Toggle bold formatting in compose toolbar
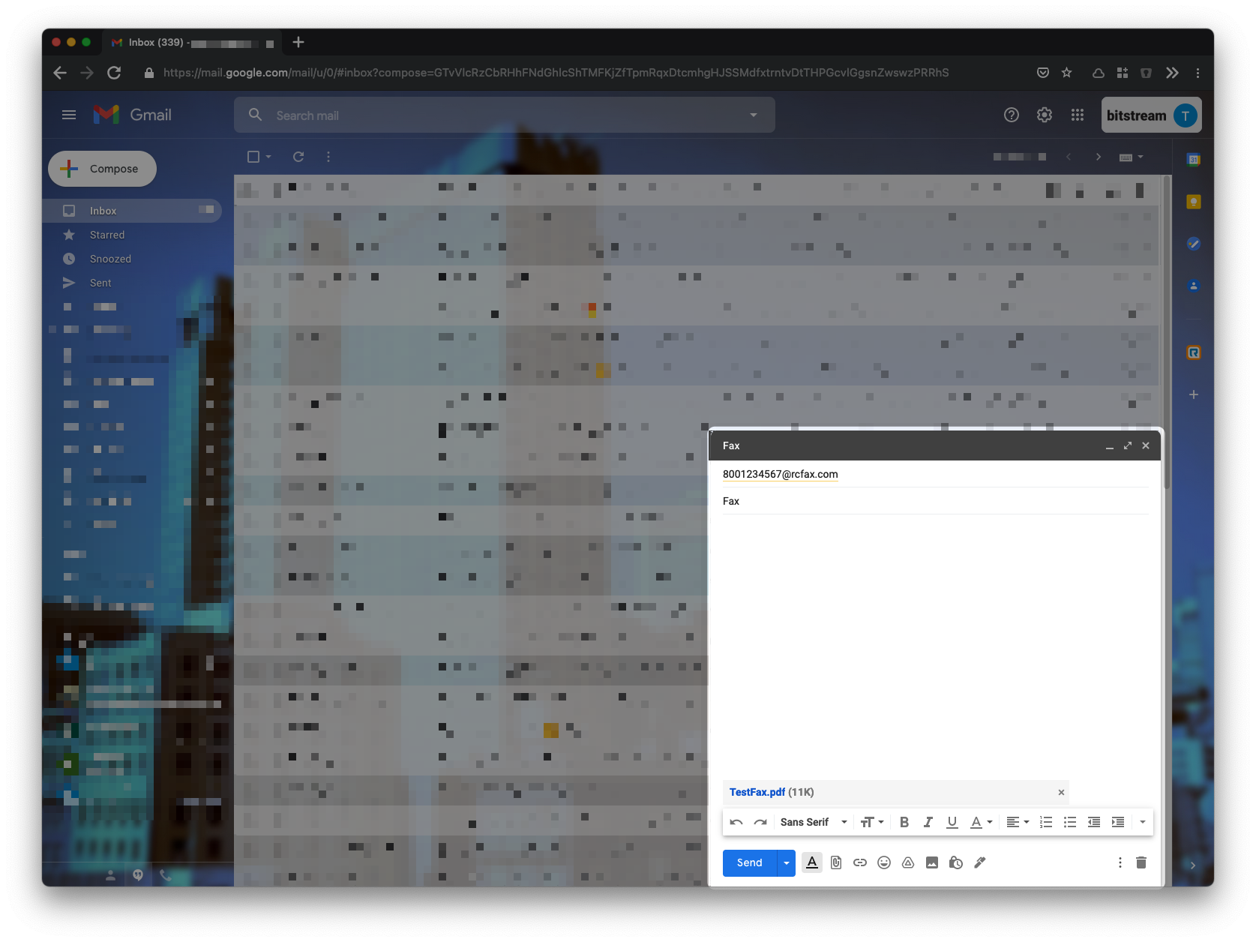 (904, 822)
